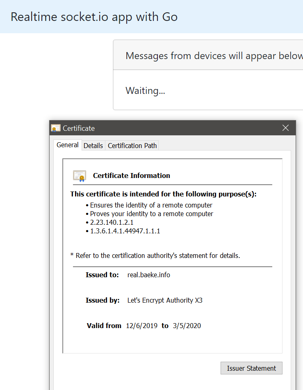Click the certification authority's statement note
Screen dimensions: 303x390
(x=155, y=255)
